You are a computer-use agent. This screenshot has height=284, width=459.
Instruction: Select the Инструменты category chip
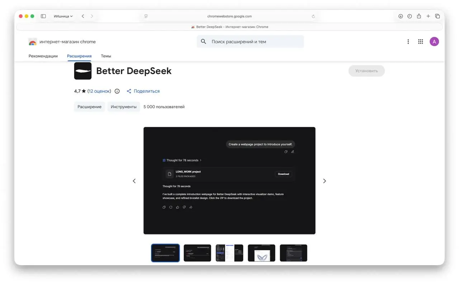coord(124,107)
